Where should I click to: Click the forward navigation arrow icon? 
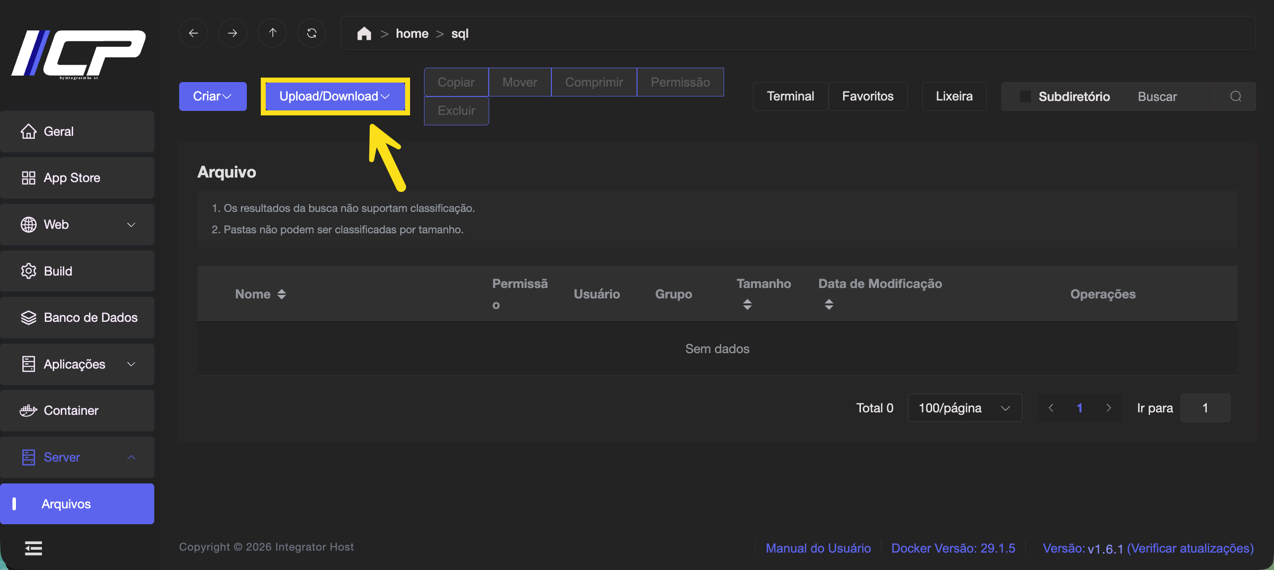click(232, 33)
